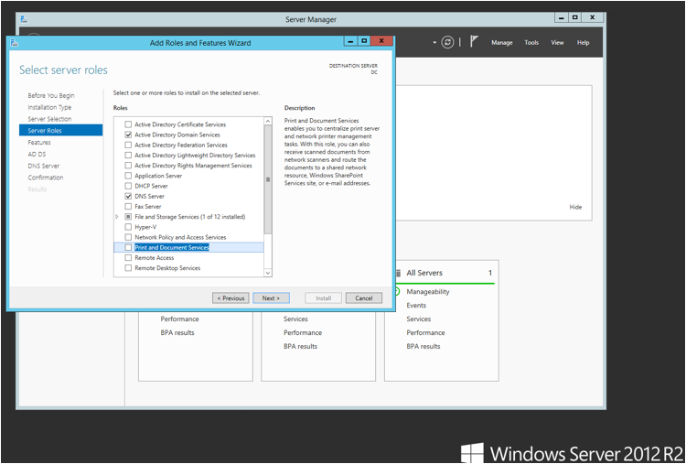Enable the Application Server role checkbox
This screenshot has width=686, height=464.
point(128,176)
